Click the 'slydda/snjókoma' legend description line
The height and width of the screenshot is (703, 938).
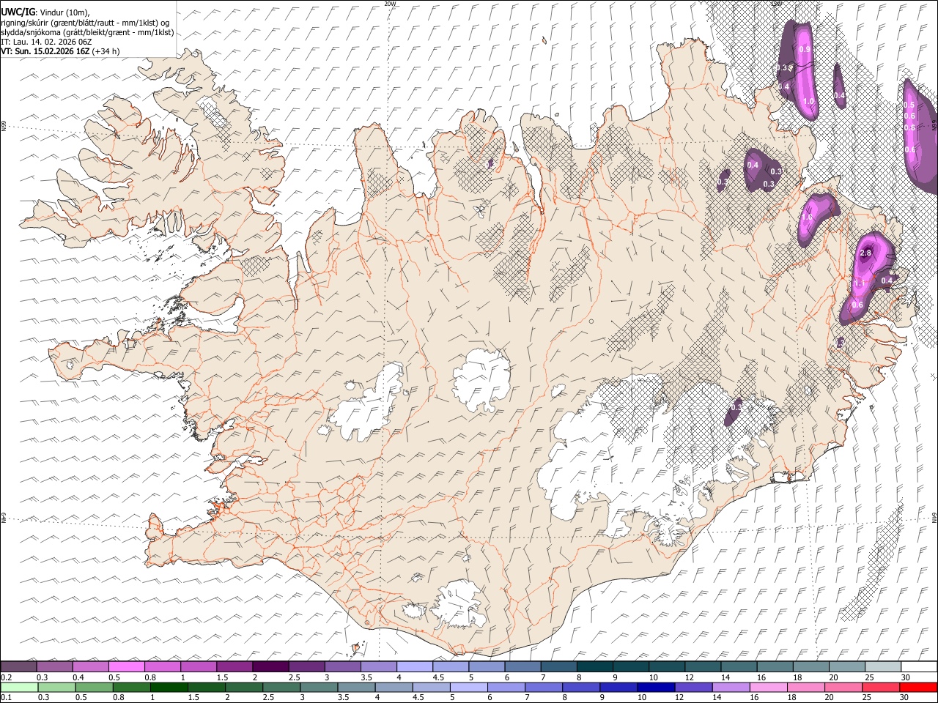[x=88, y=32]
